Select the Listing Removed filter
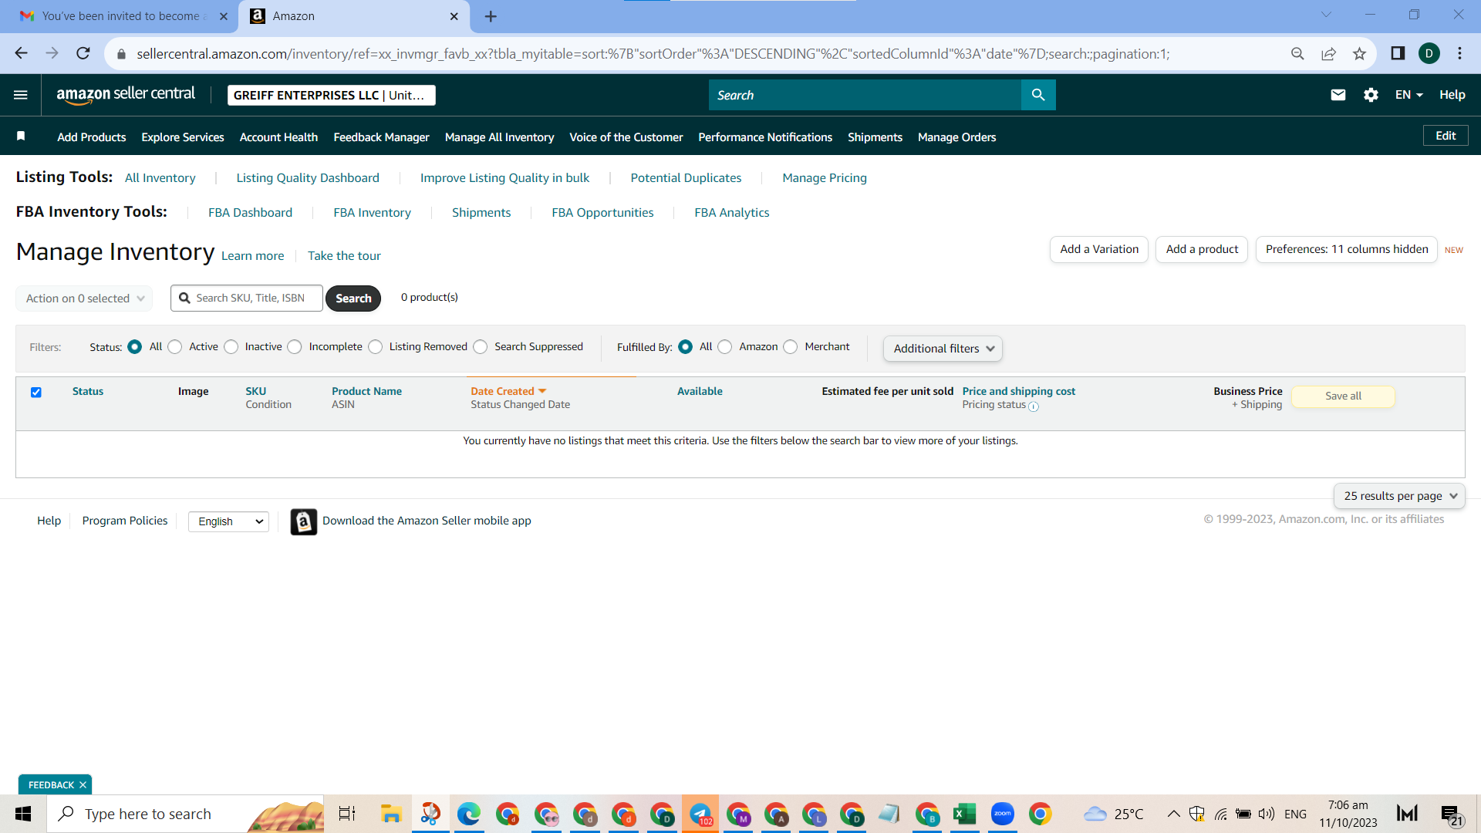This screenshot has width=1481, height=833. [376, 347]
